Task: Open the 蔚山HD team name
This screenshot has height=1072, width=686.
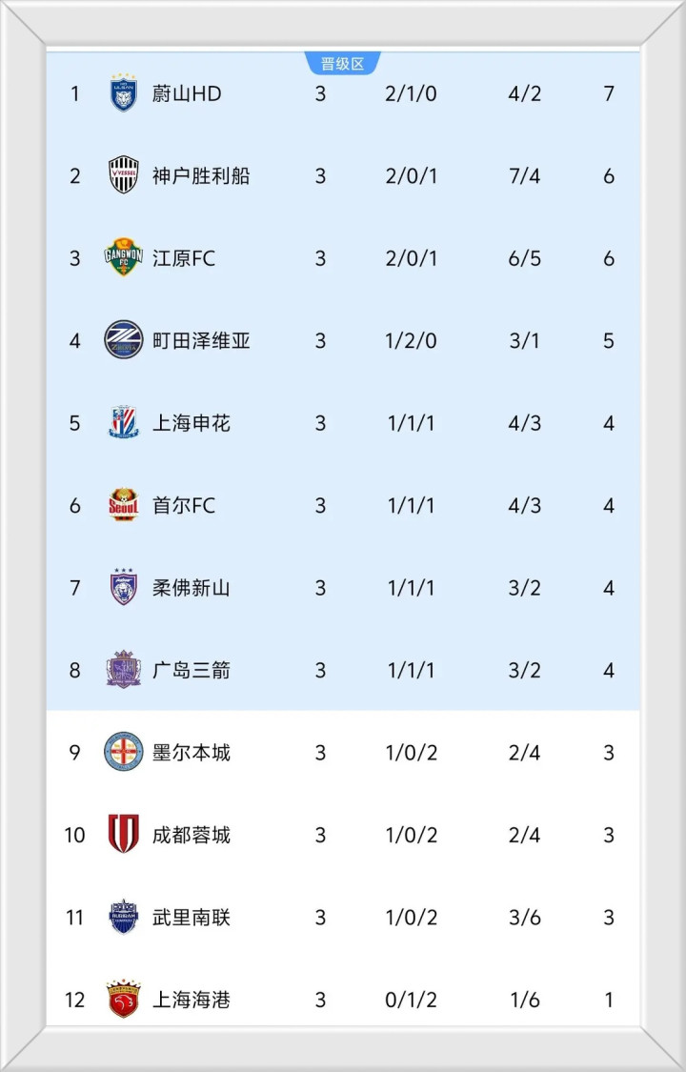Action: 187,93
